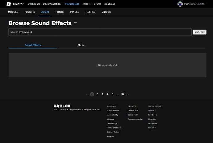This screenshot has width=213, height=143.
Task: Open Announcements footer link
Action: point(135,119)
